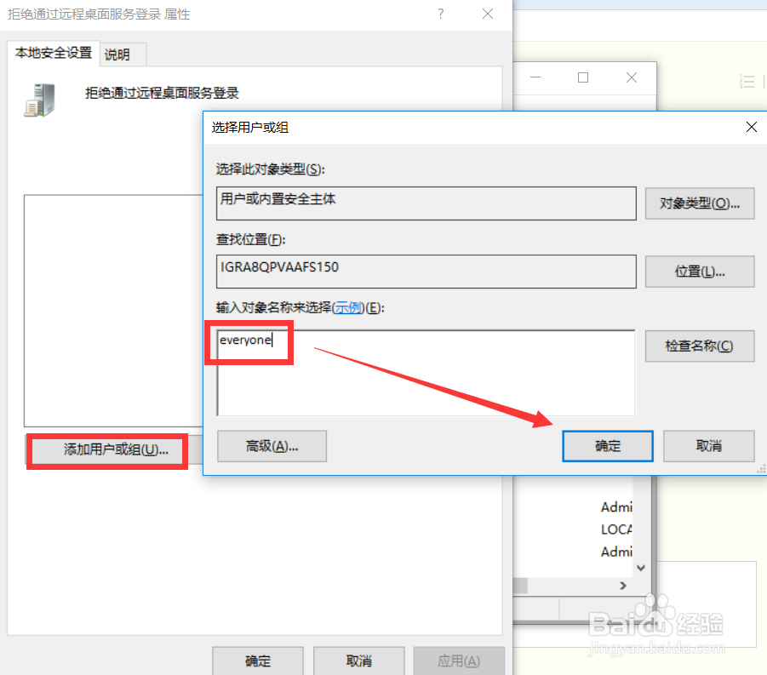Click 取消 in the Select Users dialog
Screen dimensions: 767x675
[708, 445]
